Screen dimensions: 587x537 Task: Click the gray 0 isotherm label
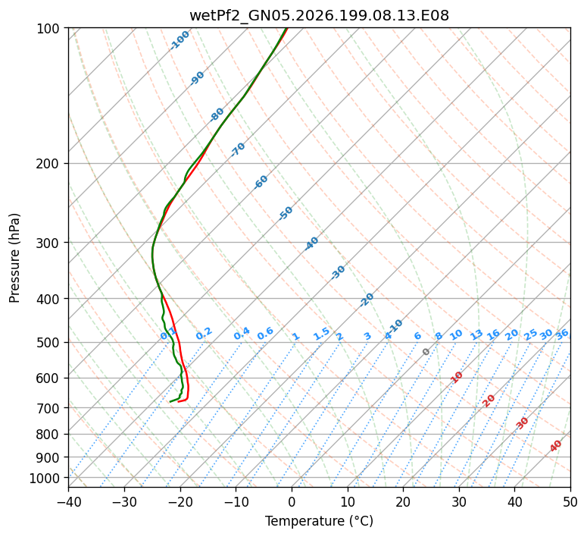426,351
